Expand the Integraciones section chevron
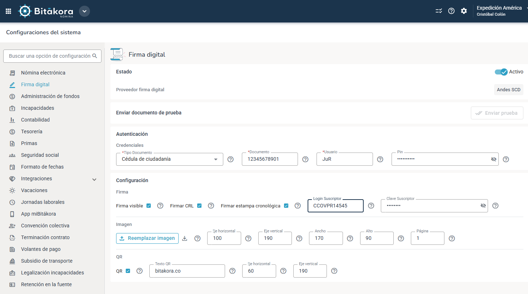528x294 pixels. (94, 179)
